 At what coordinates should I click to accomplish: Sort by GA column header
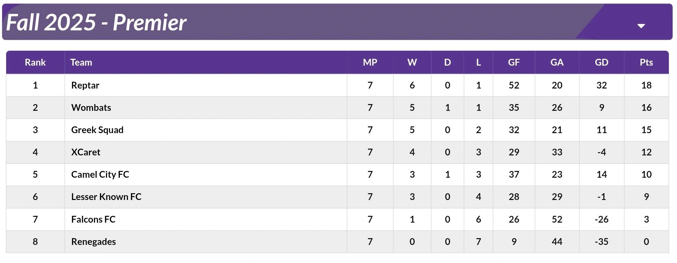click(x=557, y=62)
